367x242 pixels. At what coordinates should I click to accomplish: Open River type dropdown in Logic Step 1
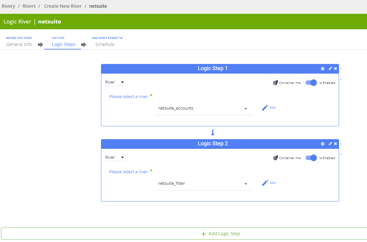[x=115, y=82]
